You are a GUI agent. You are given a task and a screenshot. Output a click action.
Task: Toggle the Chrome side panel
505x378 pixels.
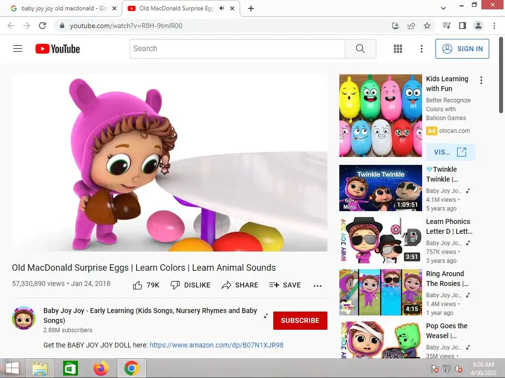click(462, 26)
